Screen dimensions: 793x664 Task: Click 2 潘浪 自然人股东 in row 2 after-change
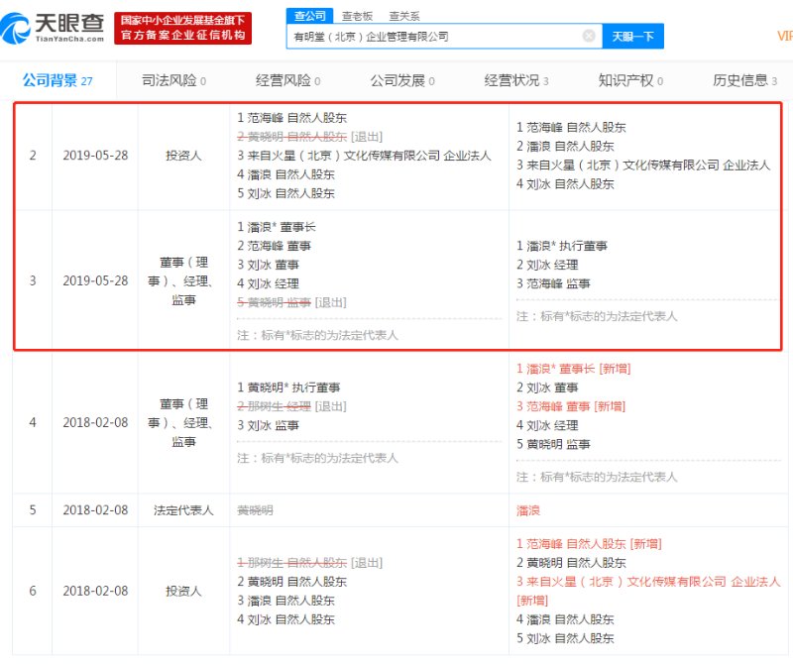565,146
